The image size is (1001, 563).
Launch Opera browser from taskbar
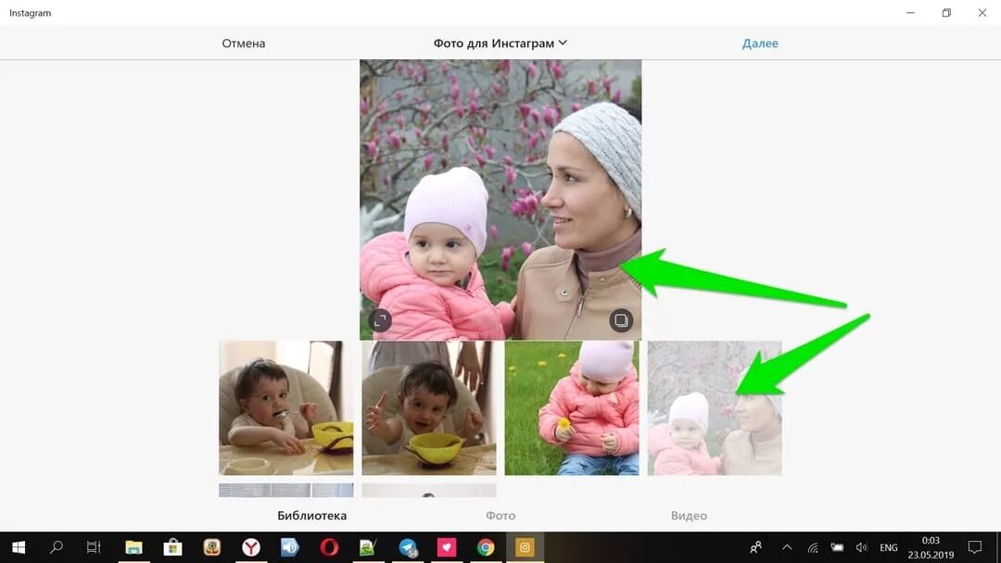pyautogui.click(x=329, y=547)
